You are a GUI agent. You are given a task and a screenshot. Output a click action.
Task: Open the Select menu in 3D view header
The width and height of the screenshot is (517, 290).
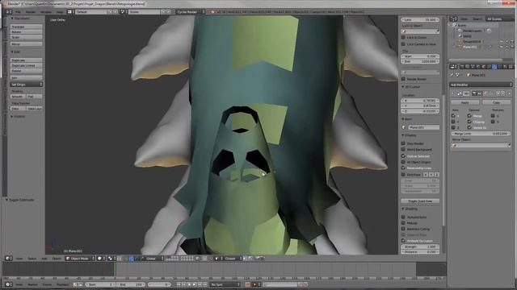tap(32, 259)
